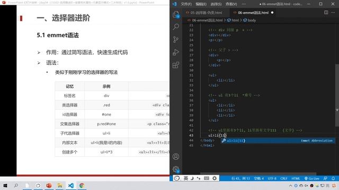Open the Run and Debug view in VS Code

tap(176, 52)
